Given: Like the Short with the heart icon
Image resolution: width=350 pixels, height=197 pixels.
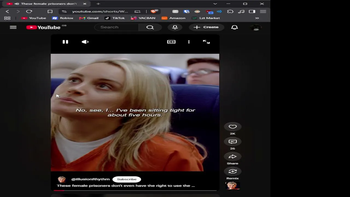Looking at the screenshot, I should (232, 127).
